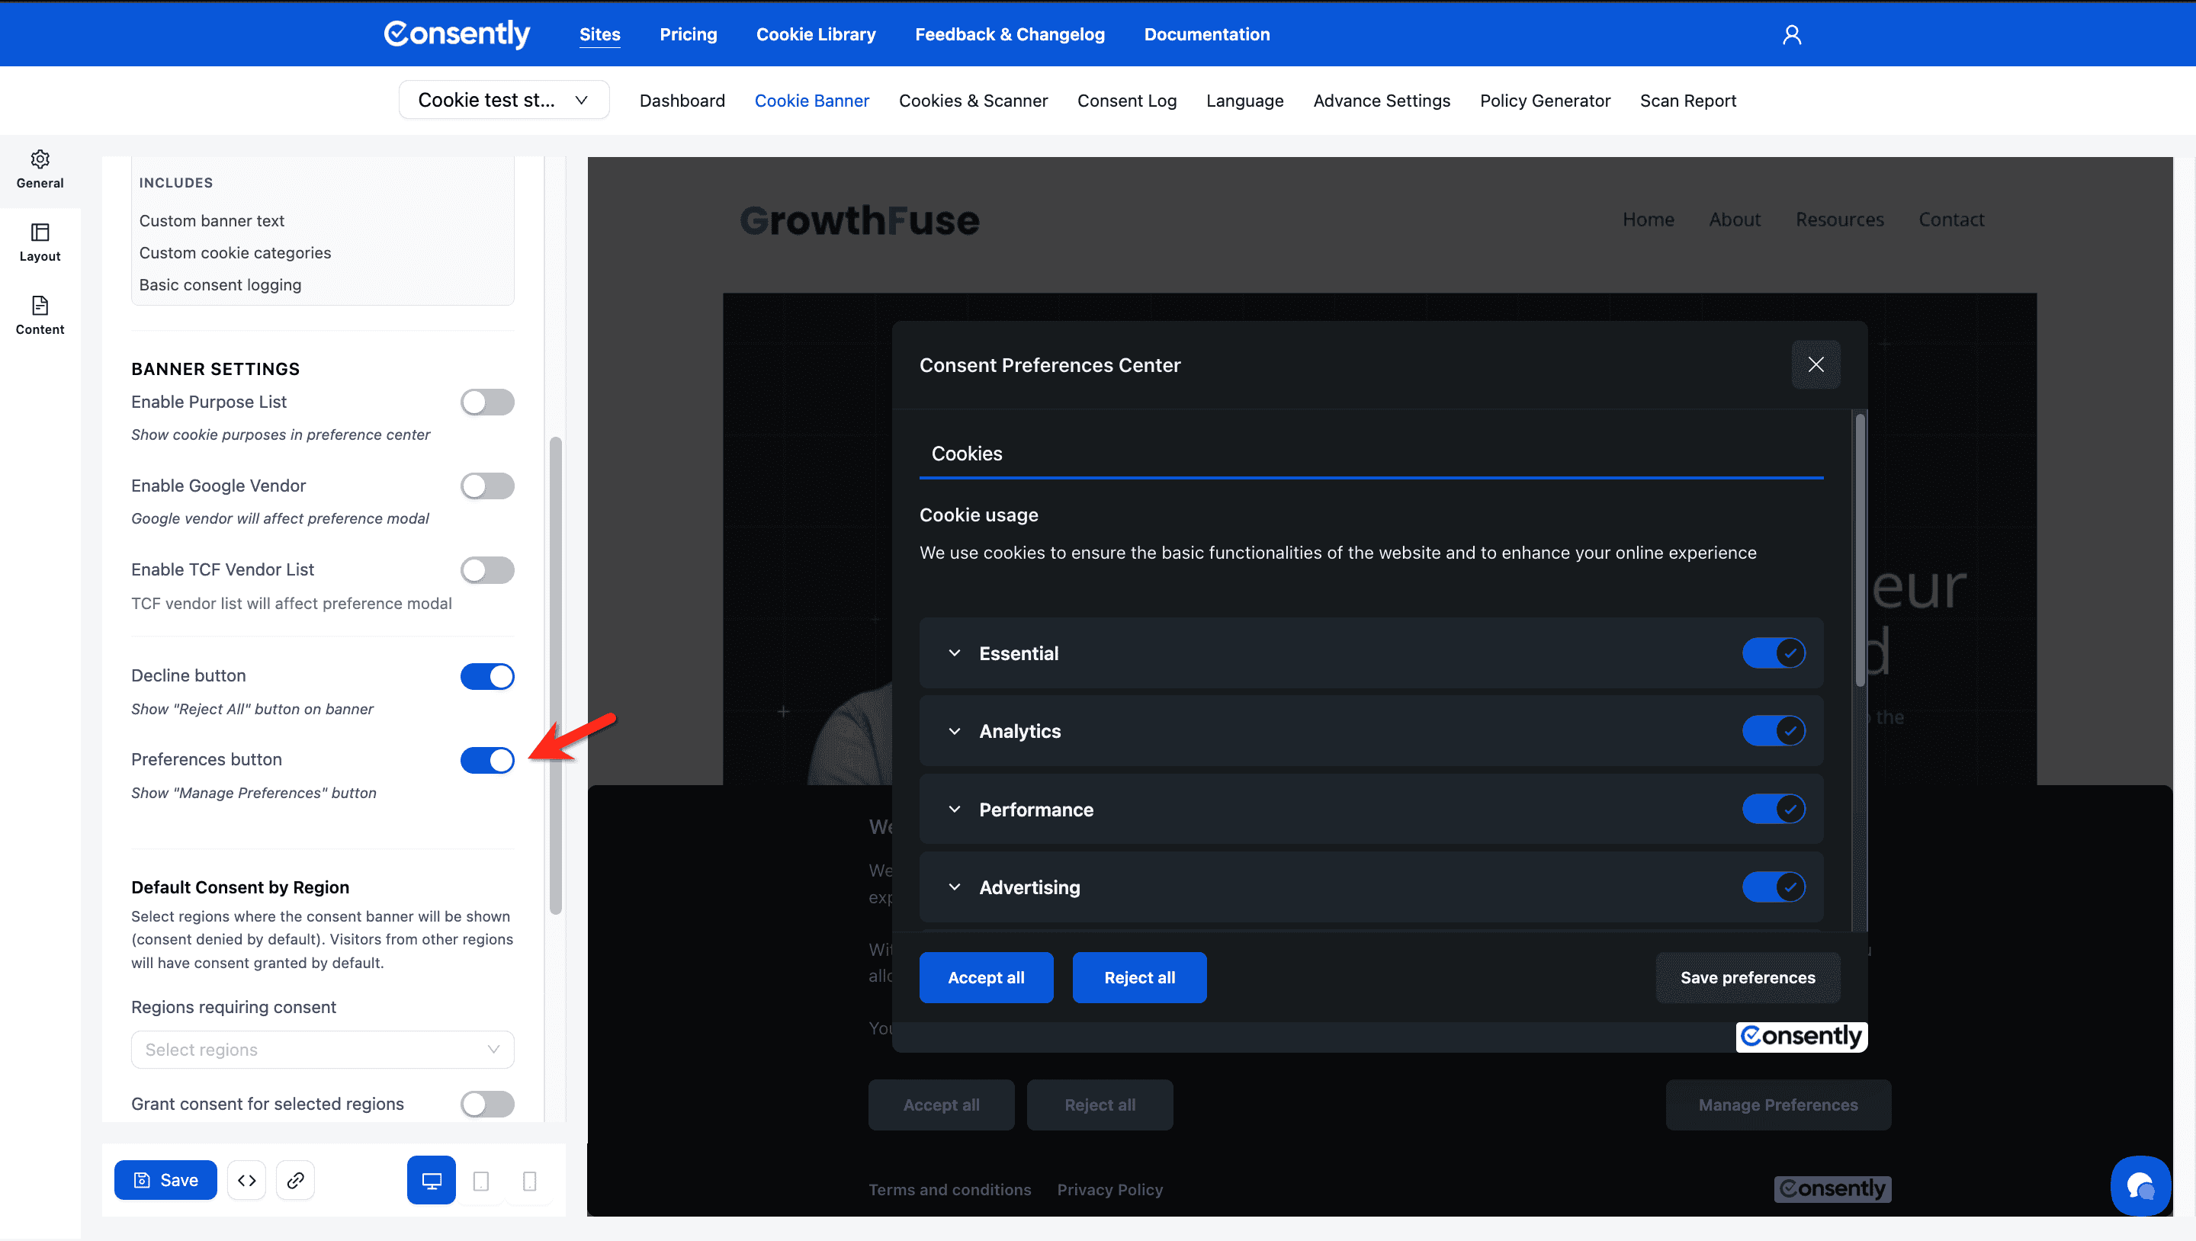Switch to desktop preview icon
The height and width of the screenshot is (1241, 2196).
pyautogui.click(x=432, y=1179)
